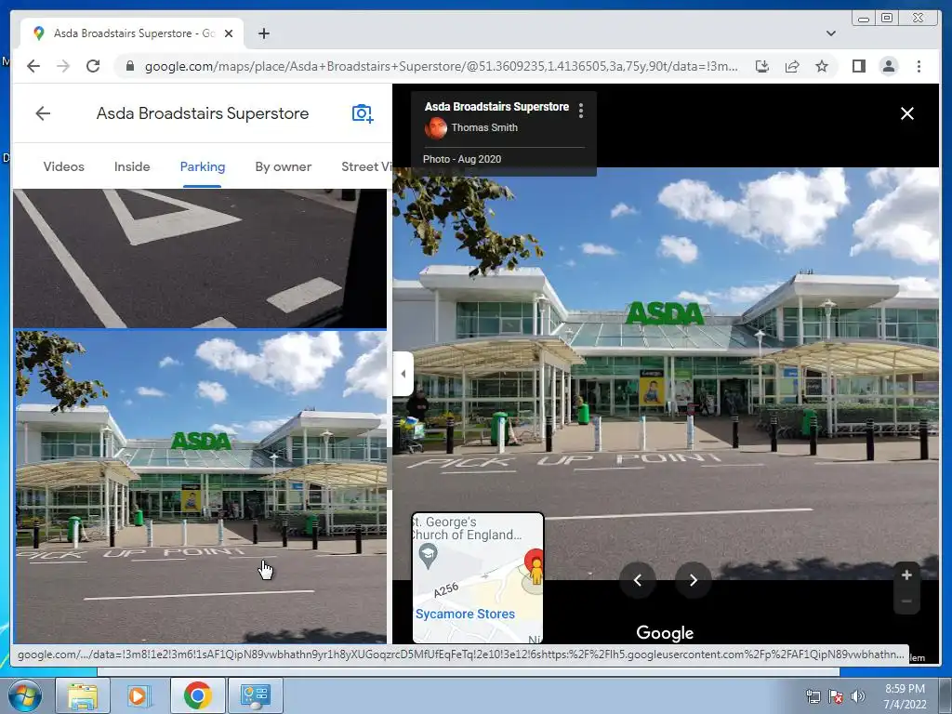Click the 'Asda Broadstairs Superstore' title on photo card
The height and width of the screenshot is (714, 952).
coord(496,107)
